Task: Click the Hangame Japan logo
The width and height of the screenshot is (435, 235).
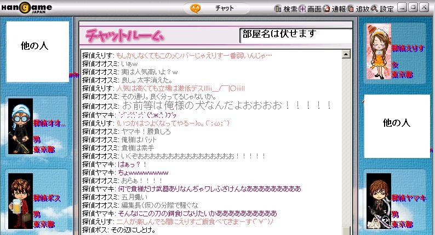Action: pyautogui.click(x=27, y=8)
